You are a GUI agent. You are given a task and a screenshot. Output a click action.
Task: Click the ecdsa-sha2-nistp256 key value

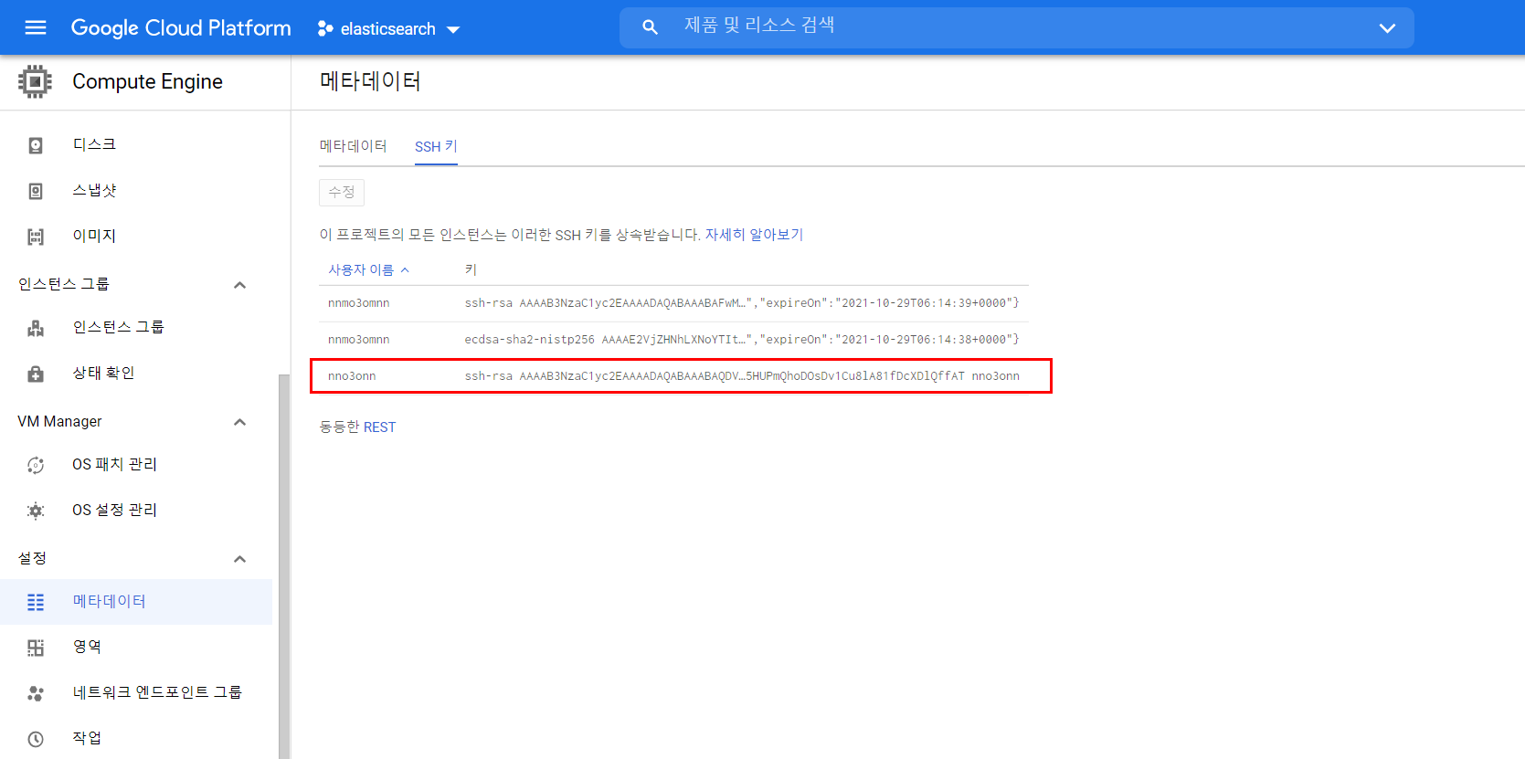742,340
